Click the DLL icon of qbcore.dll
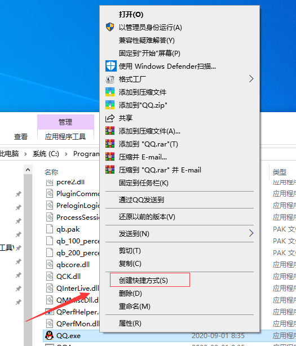 point(50,264)
